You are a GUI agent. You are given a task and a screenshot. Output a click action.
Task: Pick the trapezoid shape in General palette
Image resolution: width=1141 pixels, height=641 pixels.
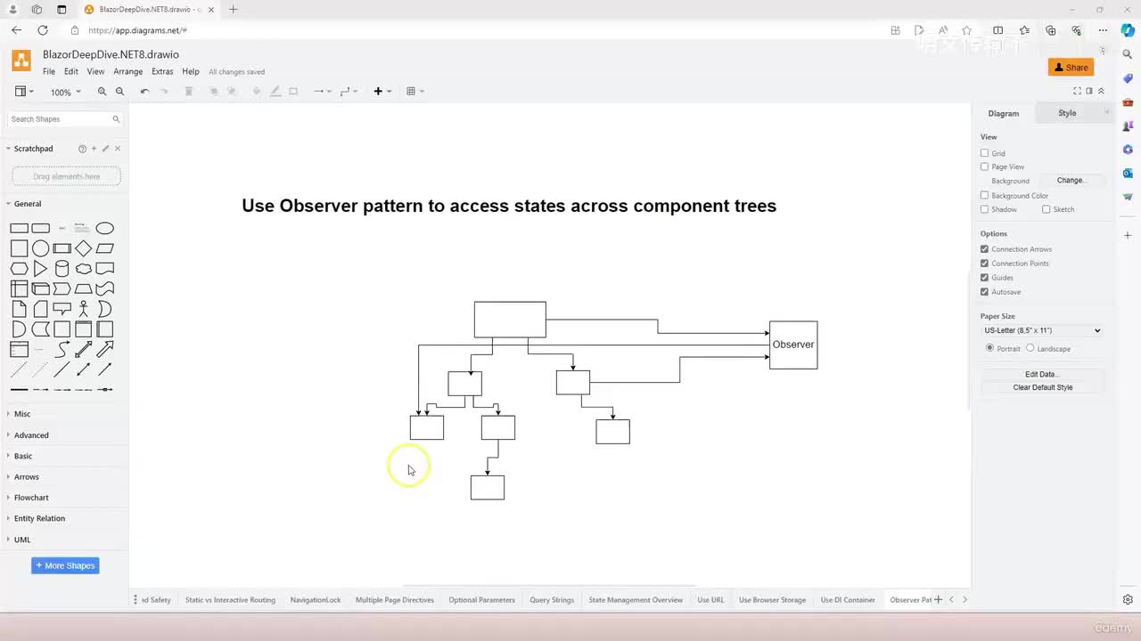pyautogui.click(x=83, y=288)
